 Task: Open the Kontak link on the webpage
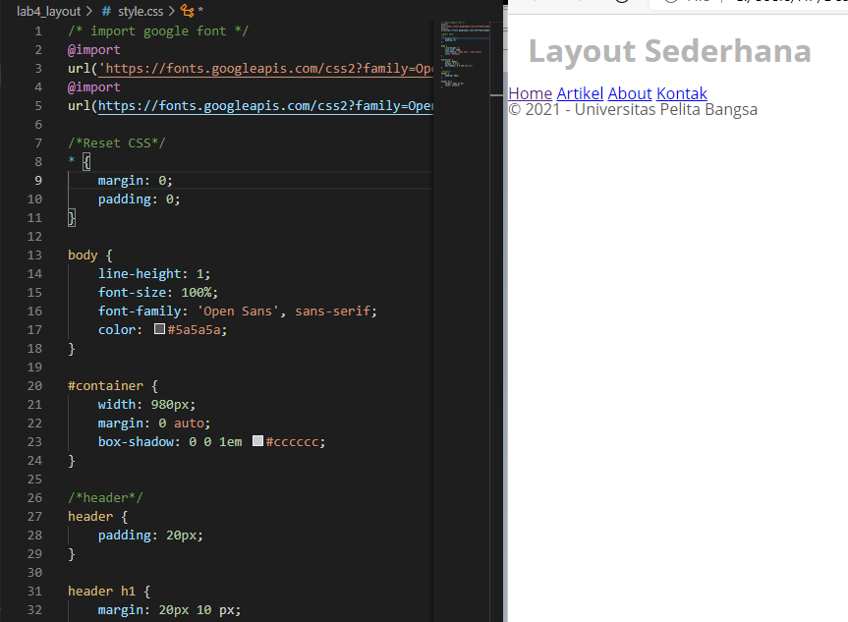[681, 93]
